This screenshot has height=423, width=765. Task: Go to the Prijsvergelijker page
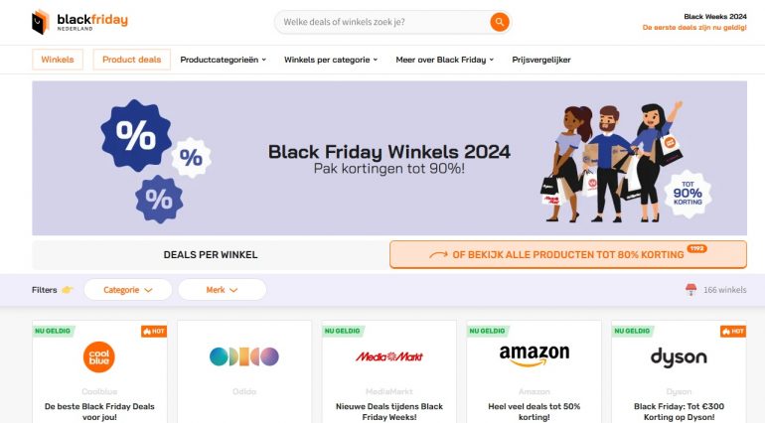pos(541,60)
